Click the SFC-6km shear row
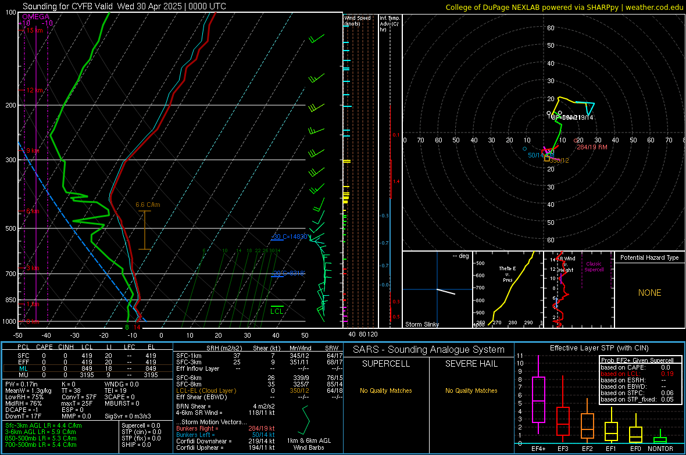 coord(259,378)
